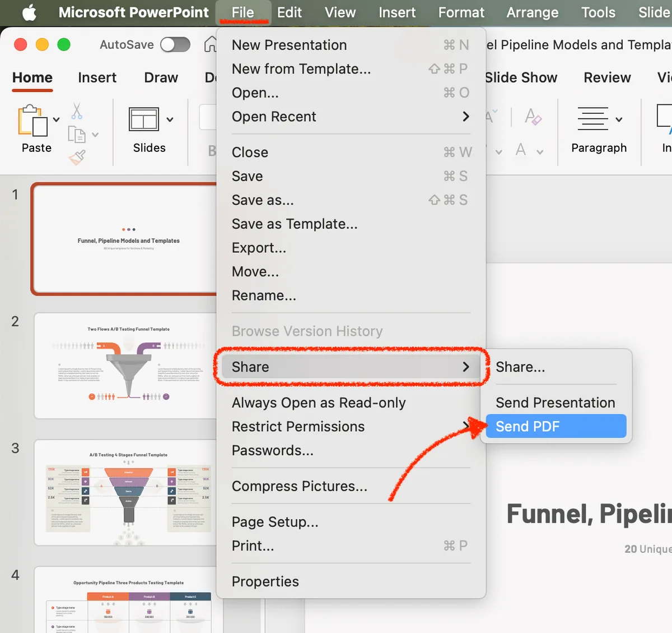Expand the Open Recent submenu
Viewport: 672px width, 633px height.
click(x=351, y=117)
